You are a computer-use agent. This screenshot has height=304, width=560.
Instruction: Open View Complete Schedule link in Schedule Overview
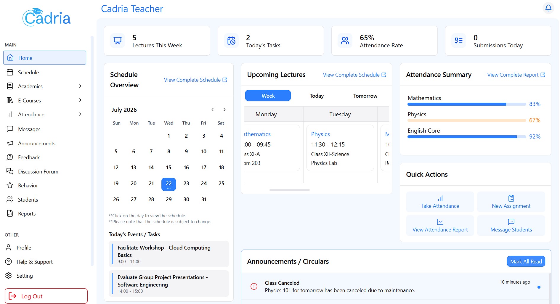[x=195, y=80]
